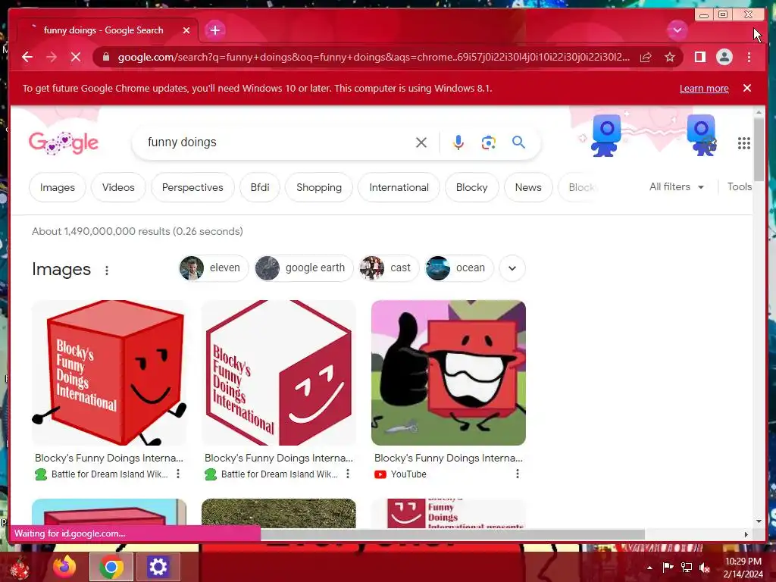Refine images with ocean chip
Viewport: 776px width, 582px height.
[458, 268]
